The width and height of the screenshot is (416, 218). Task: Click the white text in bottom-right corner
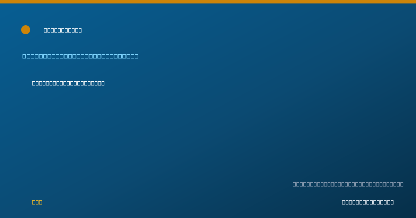[368, 202]
